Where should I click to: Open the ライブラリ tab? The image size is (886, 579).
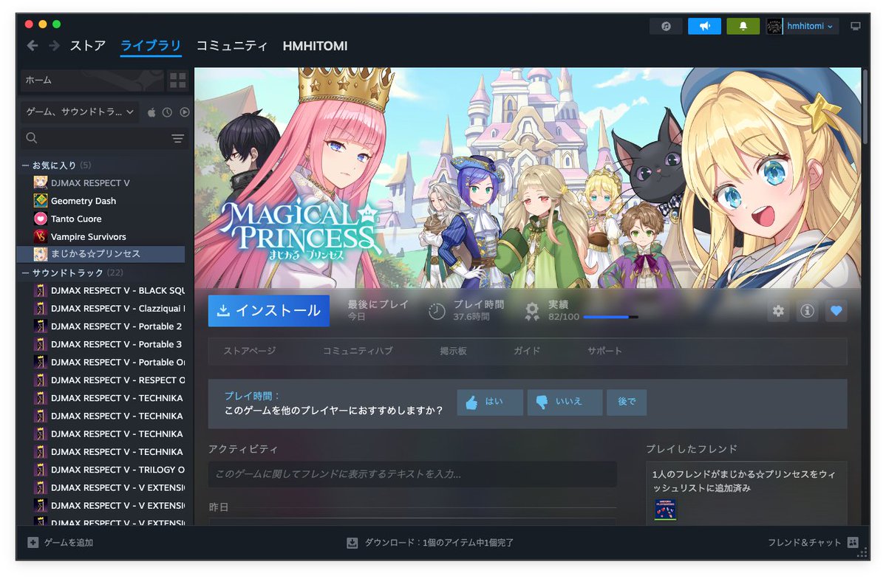(151, 46)
